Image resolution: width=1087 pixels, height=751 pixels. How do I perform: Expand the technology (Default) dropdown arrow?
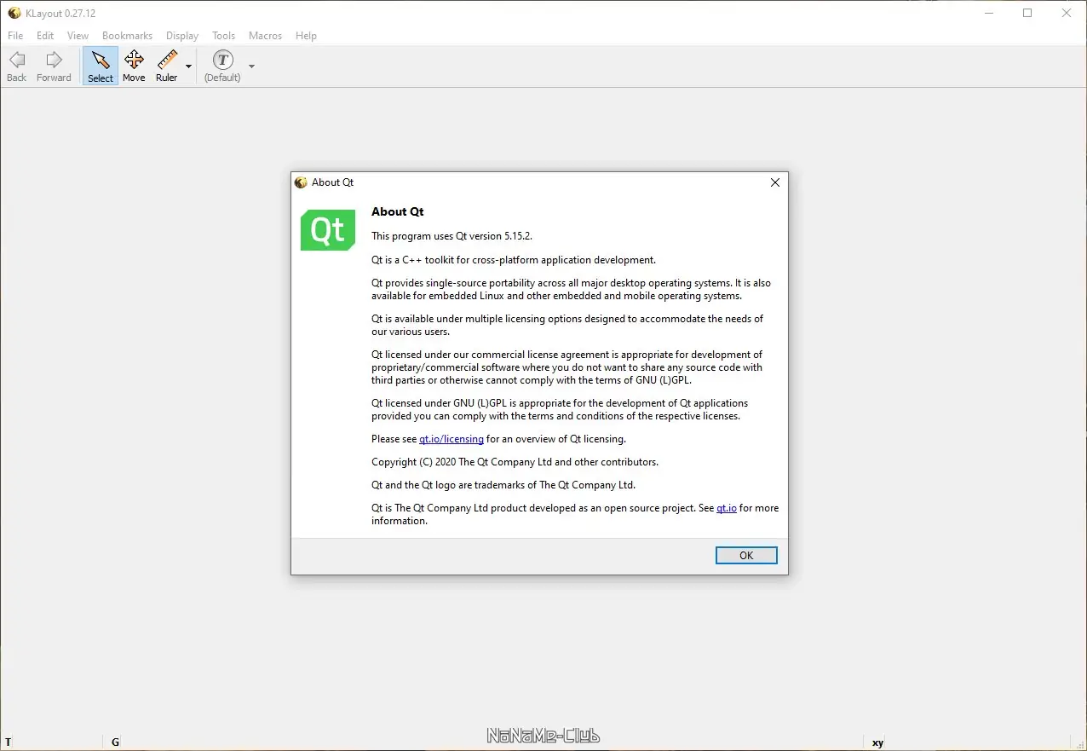click(x=251, y=66)
